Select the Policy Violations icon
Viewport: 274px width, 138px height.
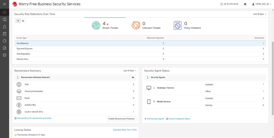[178, 25]
